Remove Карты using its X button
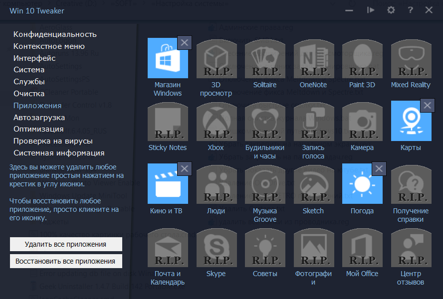 [x=428, y=105]
